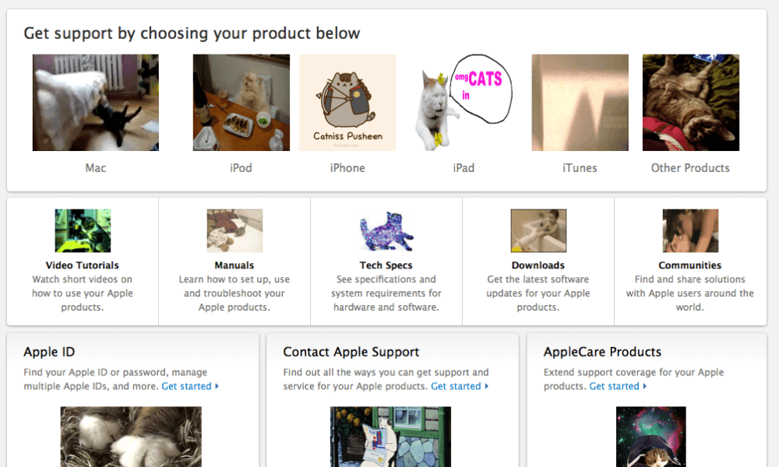This screenshot has width=779, height=467.
Task: Open the Communities icon
Action: tap(690, 230)
